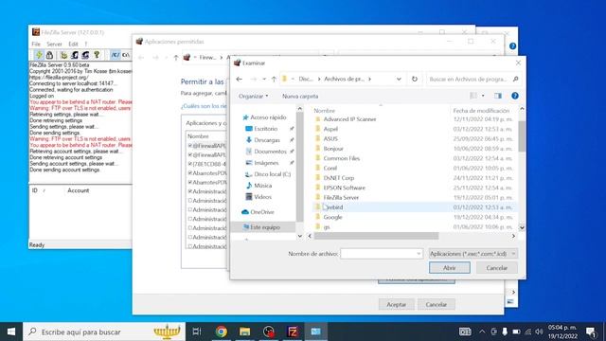Viewport: 606px width, 341px height.
Task: Click Nueva carpeta button
Action: (x=300, y=96)
